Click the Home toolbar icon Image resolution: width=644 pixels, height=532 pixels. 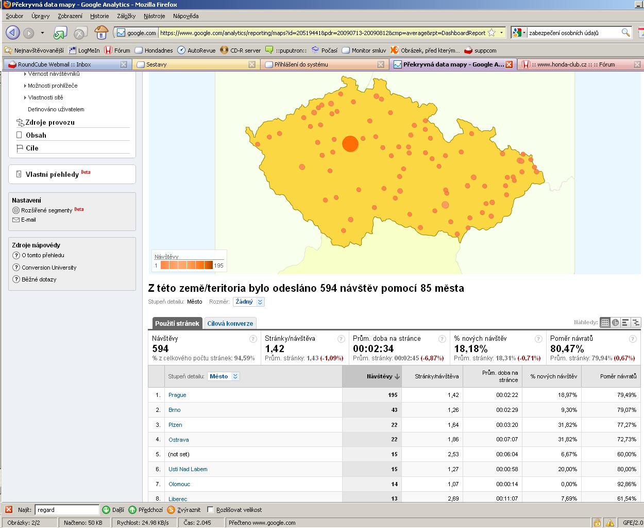101,33
